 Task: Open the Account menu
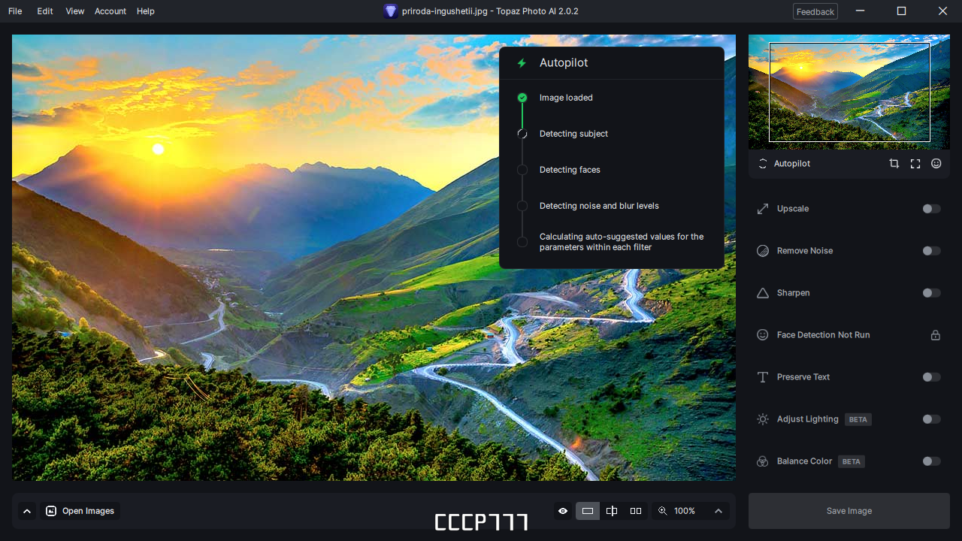pyautogui.click(x=110, y=11)
